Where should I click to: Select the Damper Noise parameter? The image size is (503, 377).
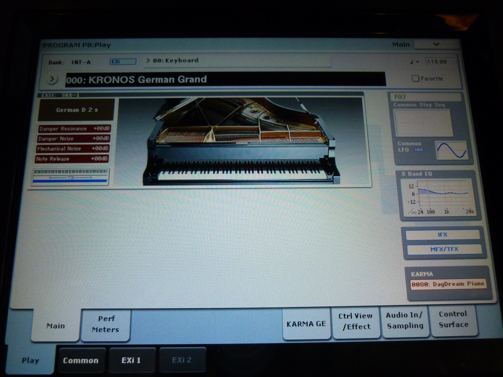click(74, 139)
